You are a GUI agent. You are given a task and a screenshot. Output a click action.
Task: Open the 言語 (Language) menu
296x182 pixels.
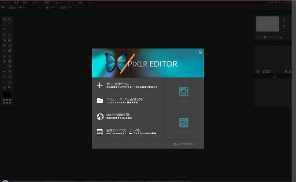[80, 2]
